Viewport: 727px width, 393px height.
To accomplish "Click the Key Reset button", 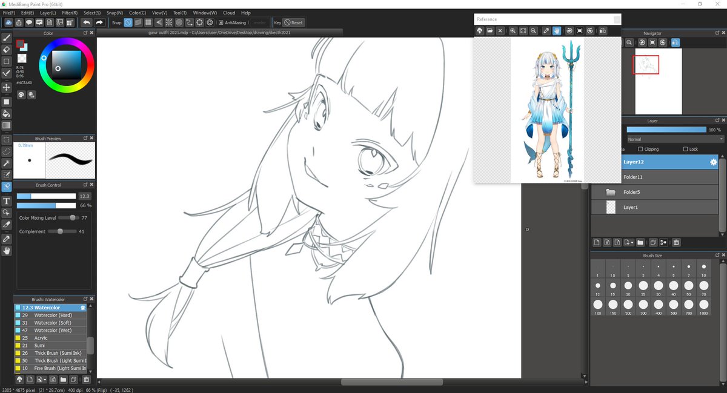I will [294, 22].
